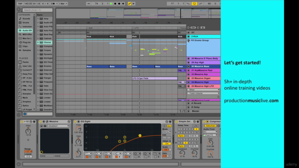Select Drums category in browser

click(x=25, y=22)
